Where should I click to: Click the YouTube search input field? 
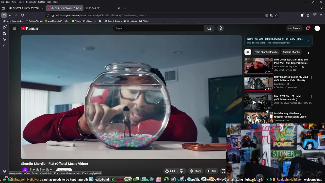(158, 28)
